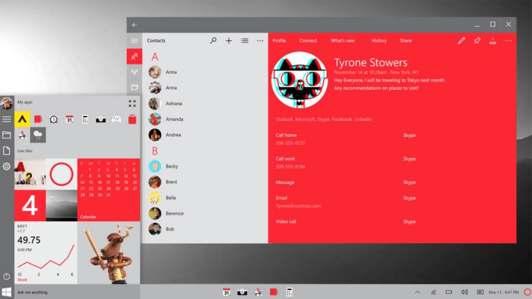Open the game controller app icon
The image size is (532, 299).
coord(116,119)
